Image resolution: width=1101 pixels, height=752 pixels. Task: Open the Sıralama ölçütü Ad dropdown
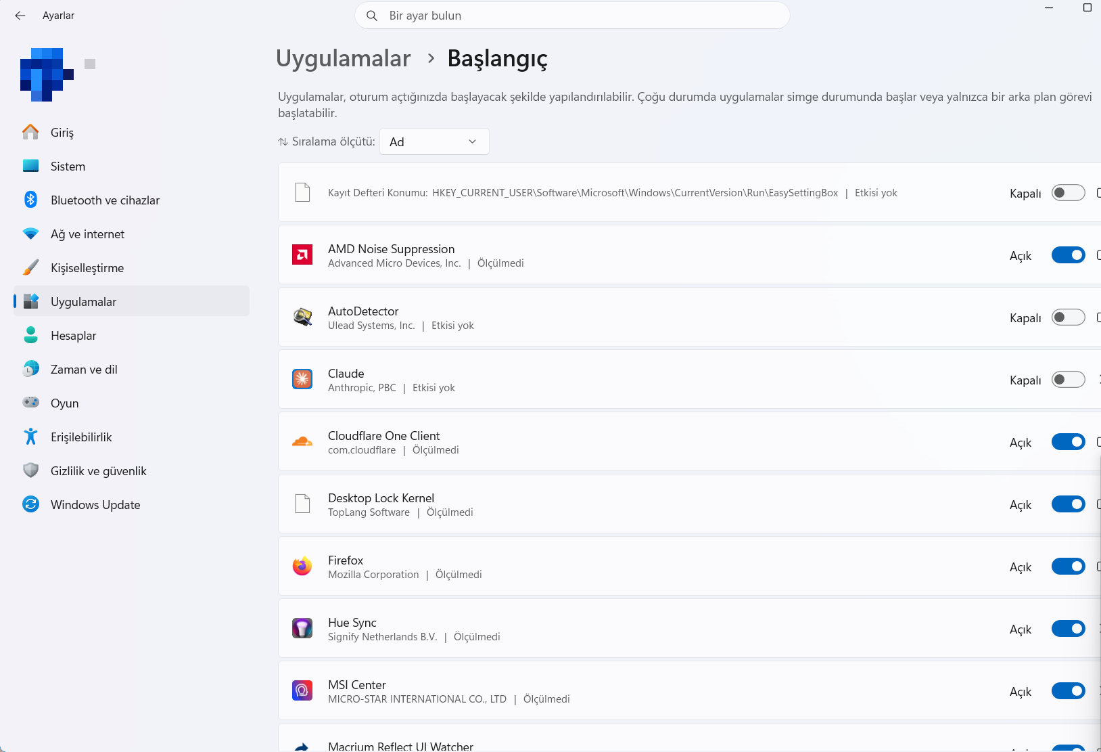coord(434,141)
